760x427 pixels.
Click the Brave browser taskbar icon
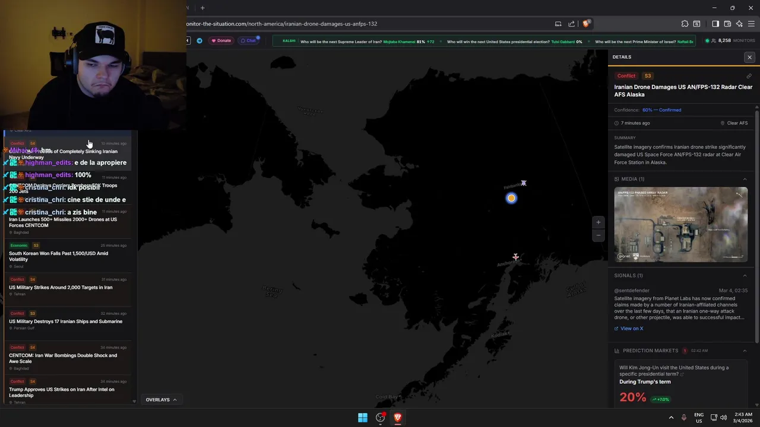[x=397, y=418]
